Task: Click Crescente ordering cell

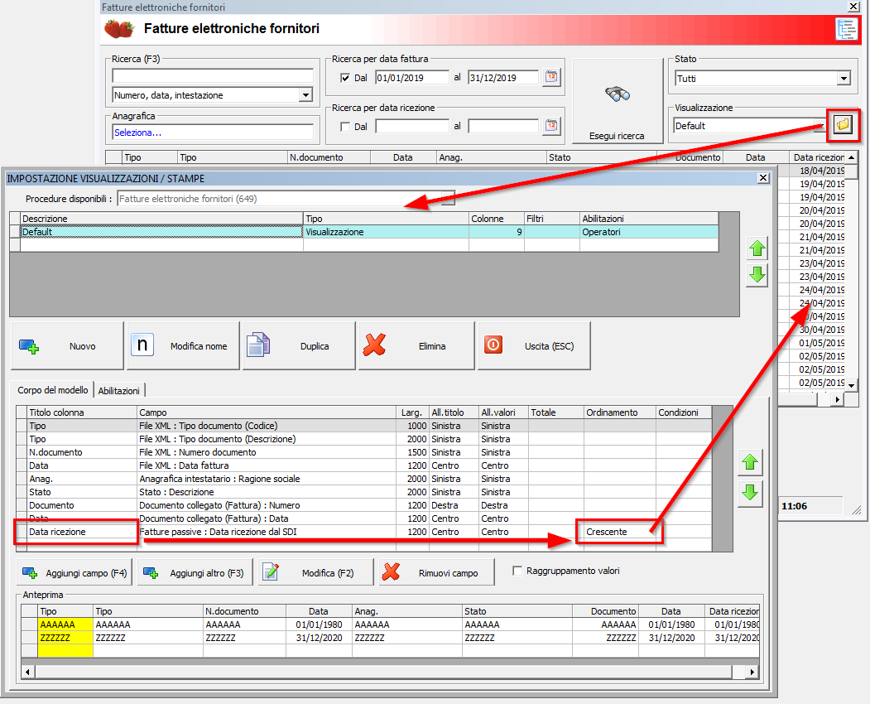Action: point(620,532)
